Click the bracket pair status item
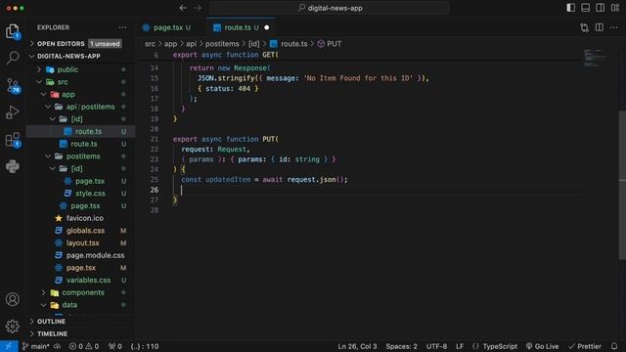Screen dimensions: 626x352 145,346
